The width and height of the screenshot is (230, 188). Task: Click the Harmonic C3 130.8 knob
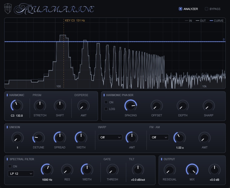tap(17, 105)
